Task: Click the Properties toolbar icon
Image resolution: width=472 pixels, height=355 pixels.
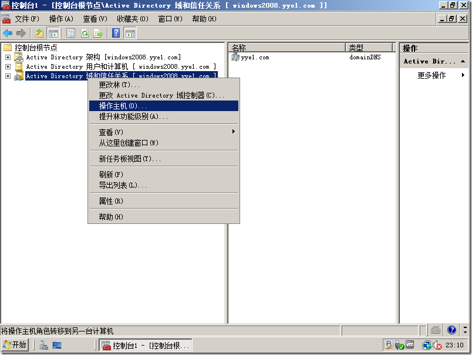Action: click(x=70, y=33)
